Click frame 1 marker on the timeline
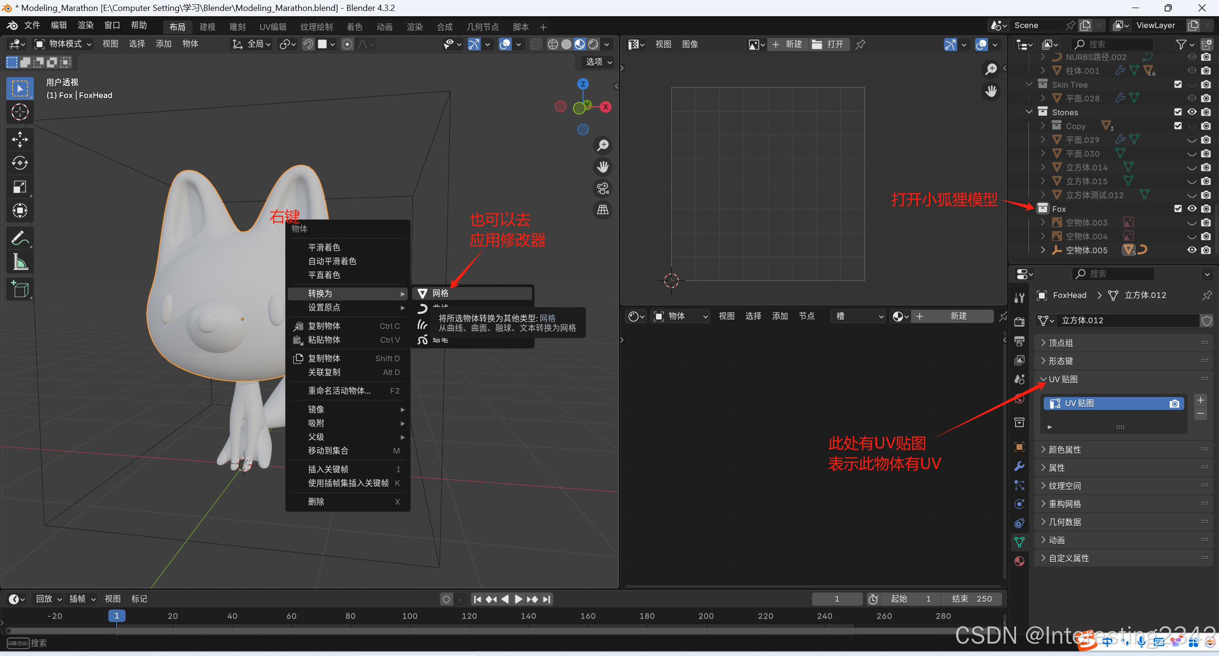The image size is (1219, 656). coord(117,616)
